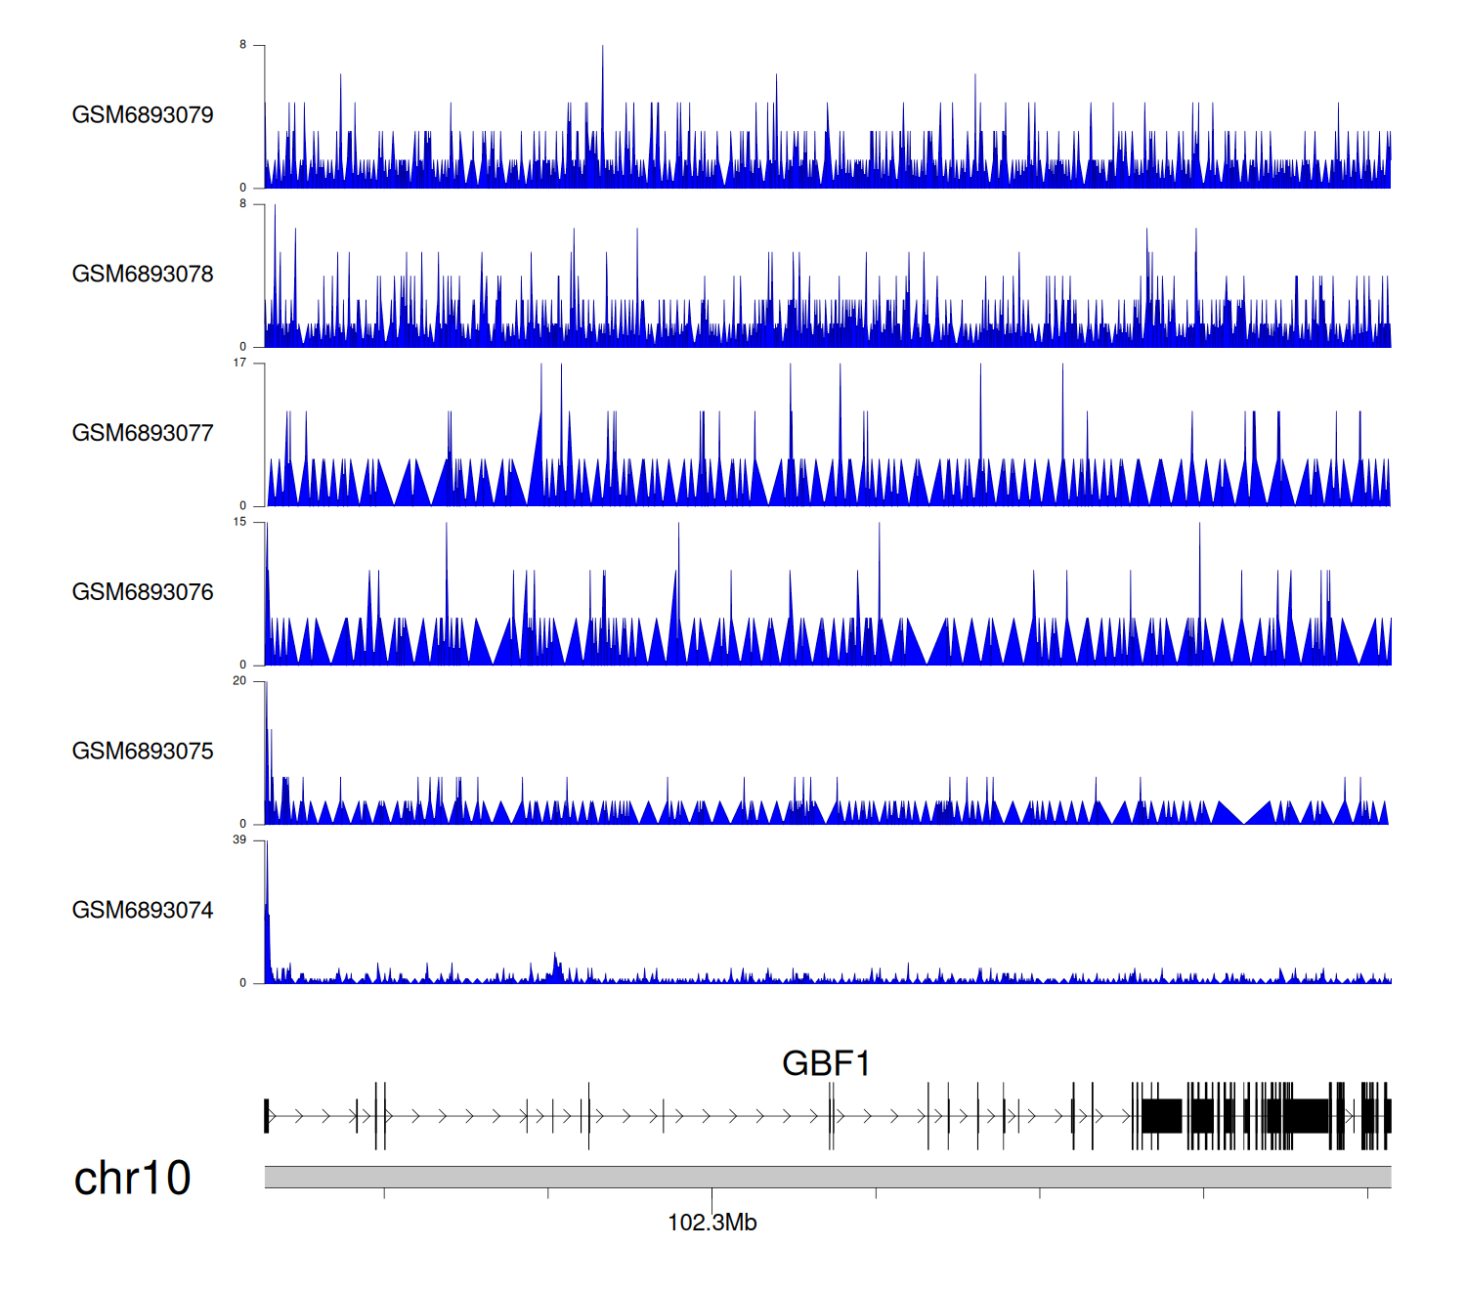Click y-axis maximum 20 on GSM6893075 track
Image resolution: width=1466 pixels, height=1290 pixels.
[240, 681]
